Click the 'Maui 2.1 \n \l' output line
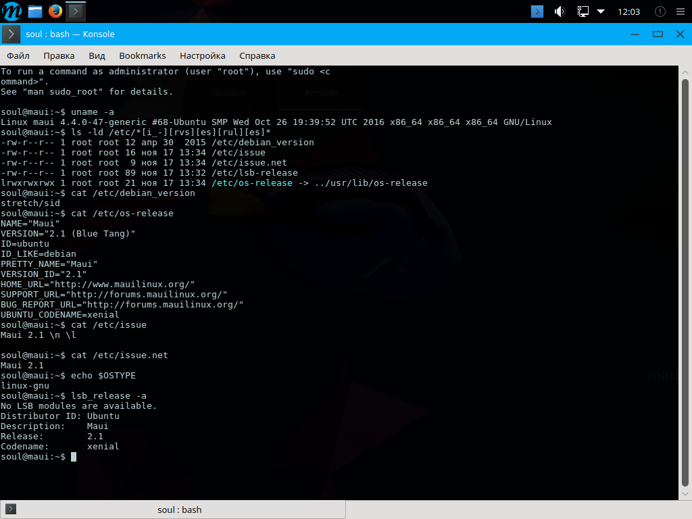This screenshot has width=692, height=519. point(39,335)
